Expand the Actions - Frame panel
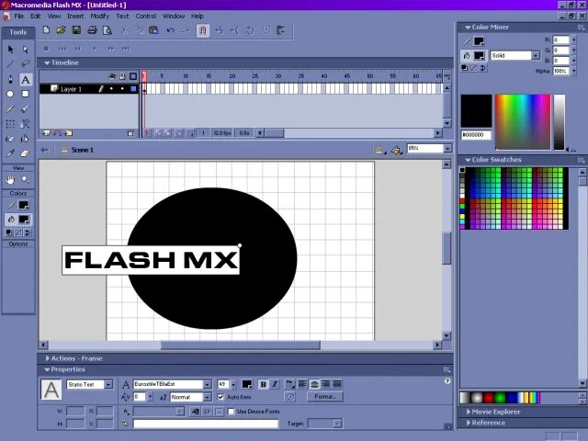The height and width of the screenshot is (441, 588). (47, 358)
